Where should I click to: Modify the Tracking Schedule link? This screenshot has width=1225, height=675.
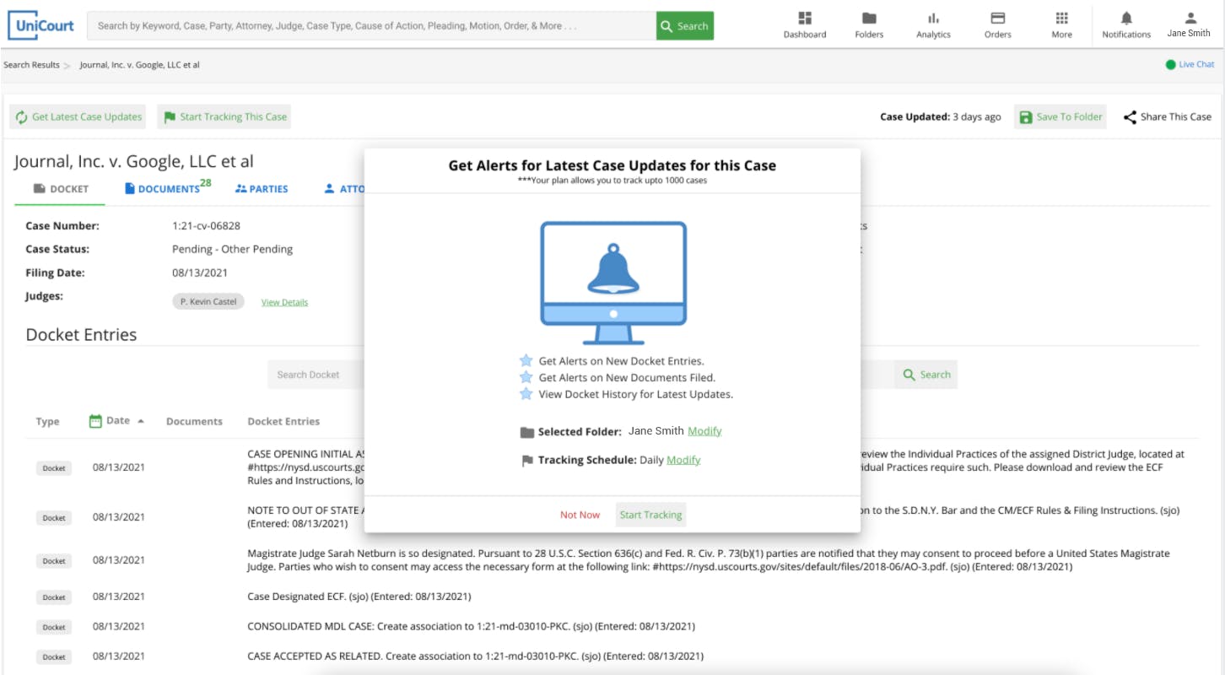pos(683,461)
